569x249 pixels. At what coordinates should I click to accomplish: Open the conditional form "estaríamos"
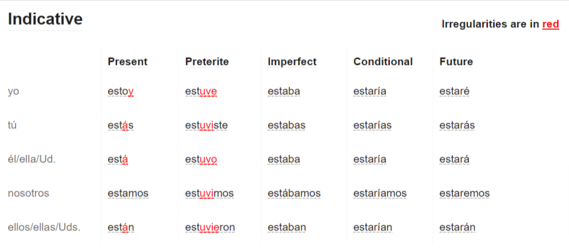[x=380, y=193]
